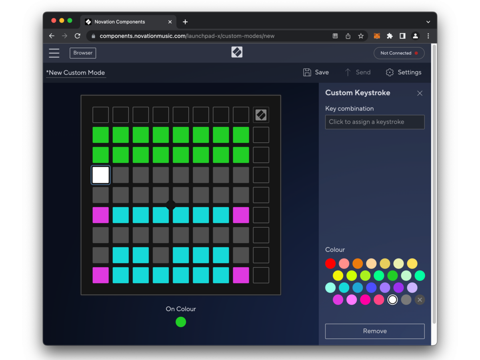
Task: Click the Browser button
Action: click(83, 53)
